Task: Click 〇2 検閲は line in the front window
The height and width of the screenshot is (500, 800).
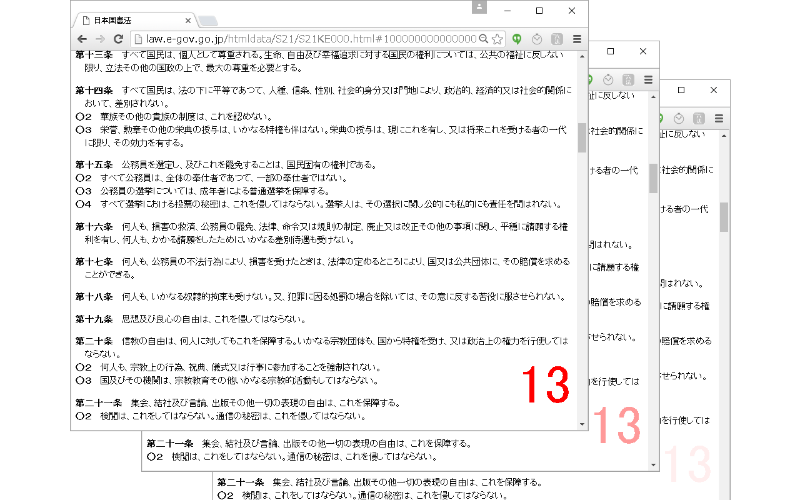Action: [221, 416]
